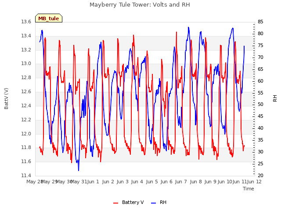Click the 13.4 tick on the BattV axis
The image size is (281, 211).
(x=26, y=36)
